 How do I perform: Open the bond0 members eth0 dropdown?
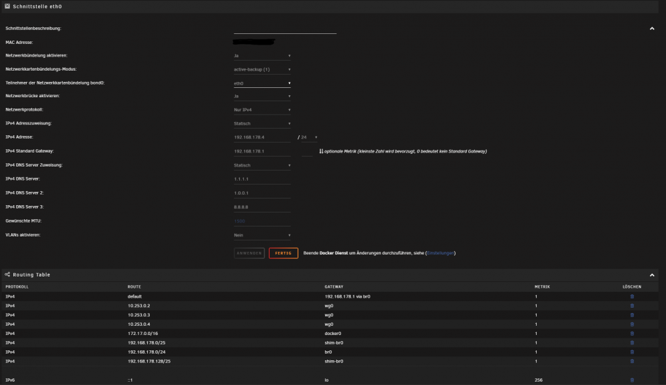pos(262,83)
